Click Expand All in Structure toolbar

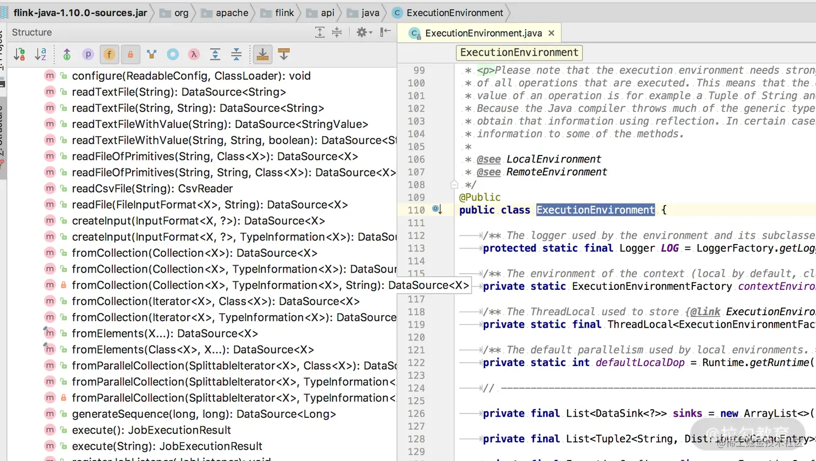pyautogui.click(x=215, y=54)
